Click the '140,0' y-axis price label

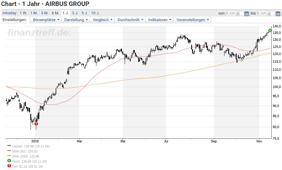coord(277,26)
